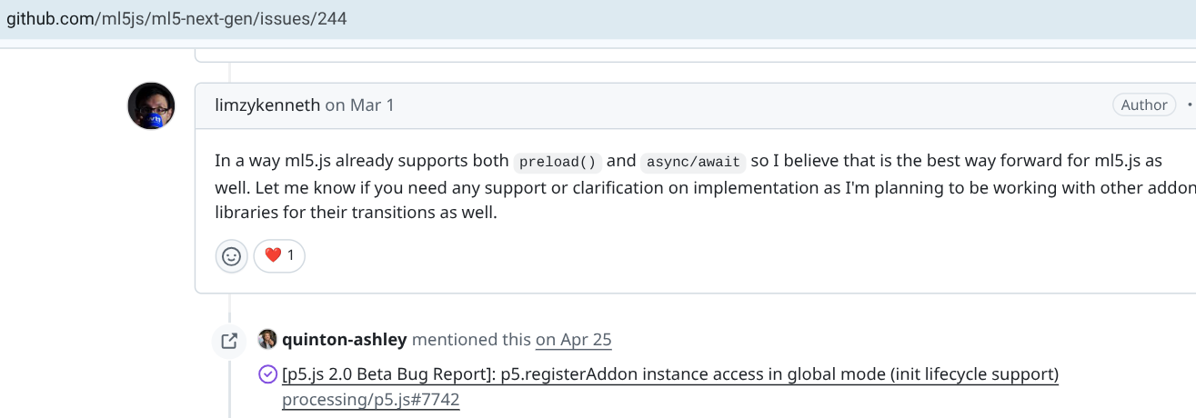Visit the limzykenneth username link
1196x418 pixels.
(267, 104)
